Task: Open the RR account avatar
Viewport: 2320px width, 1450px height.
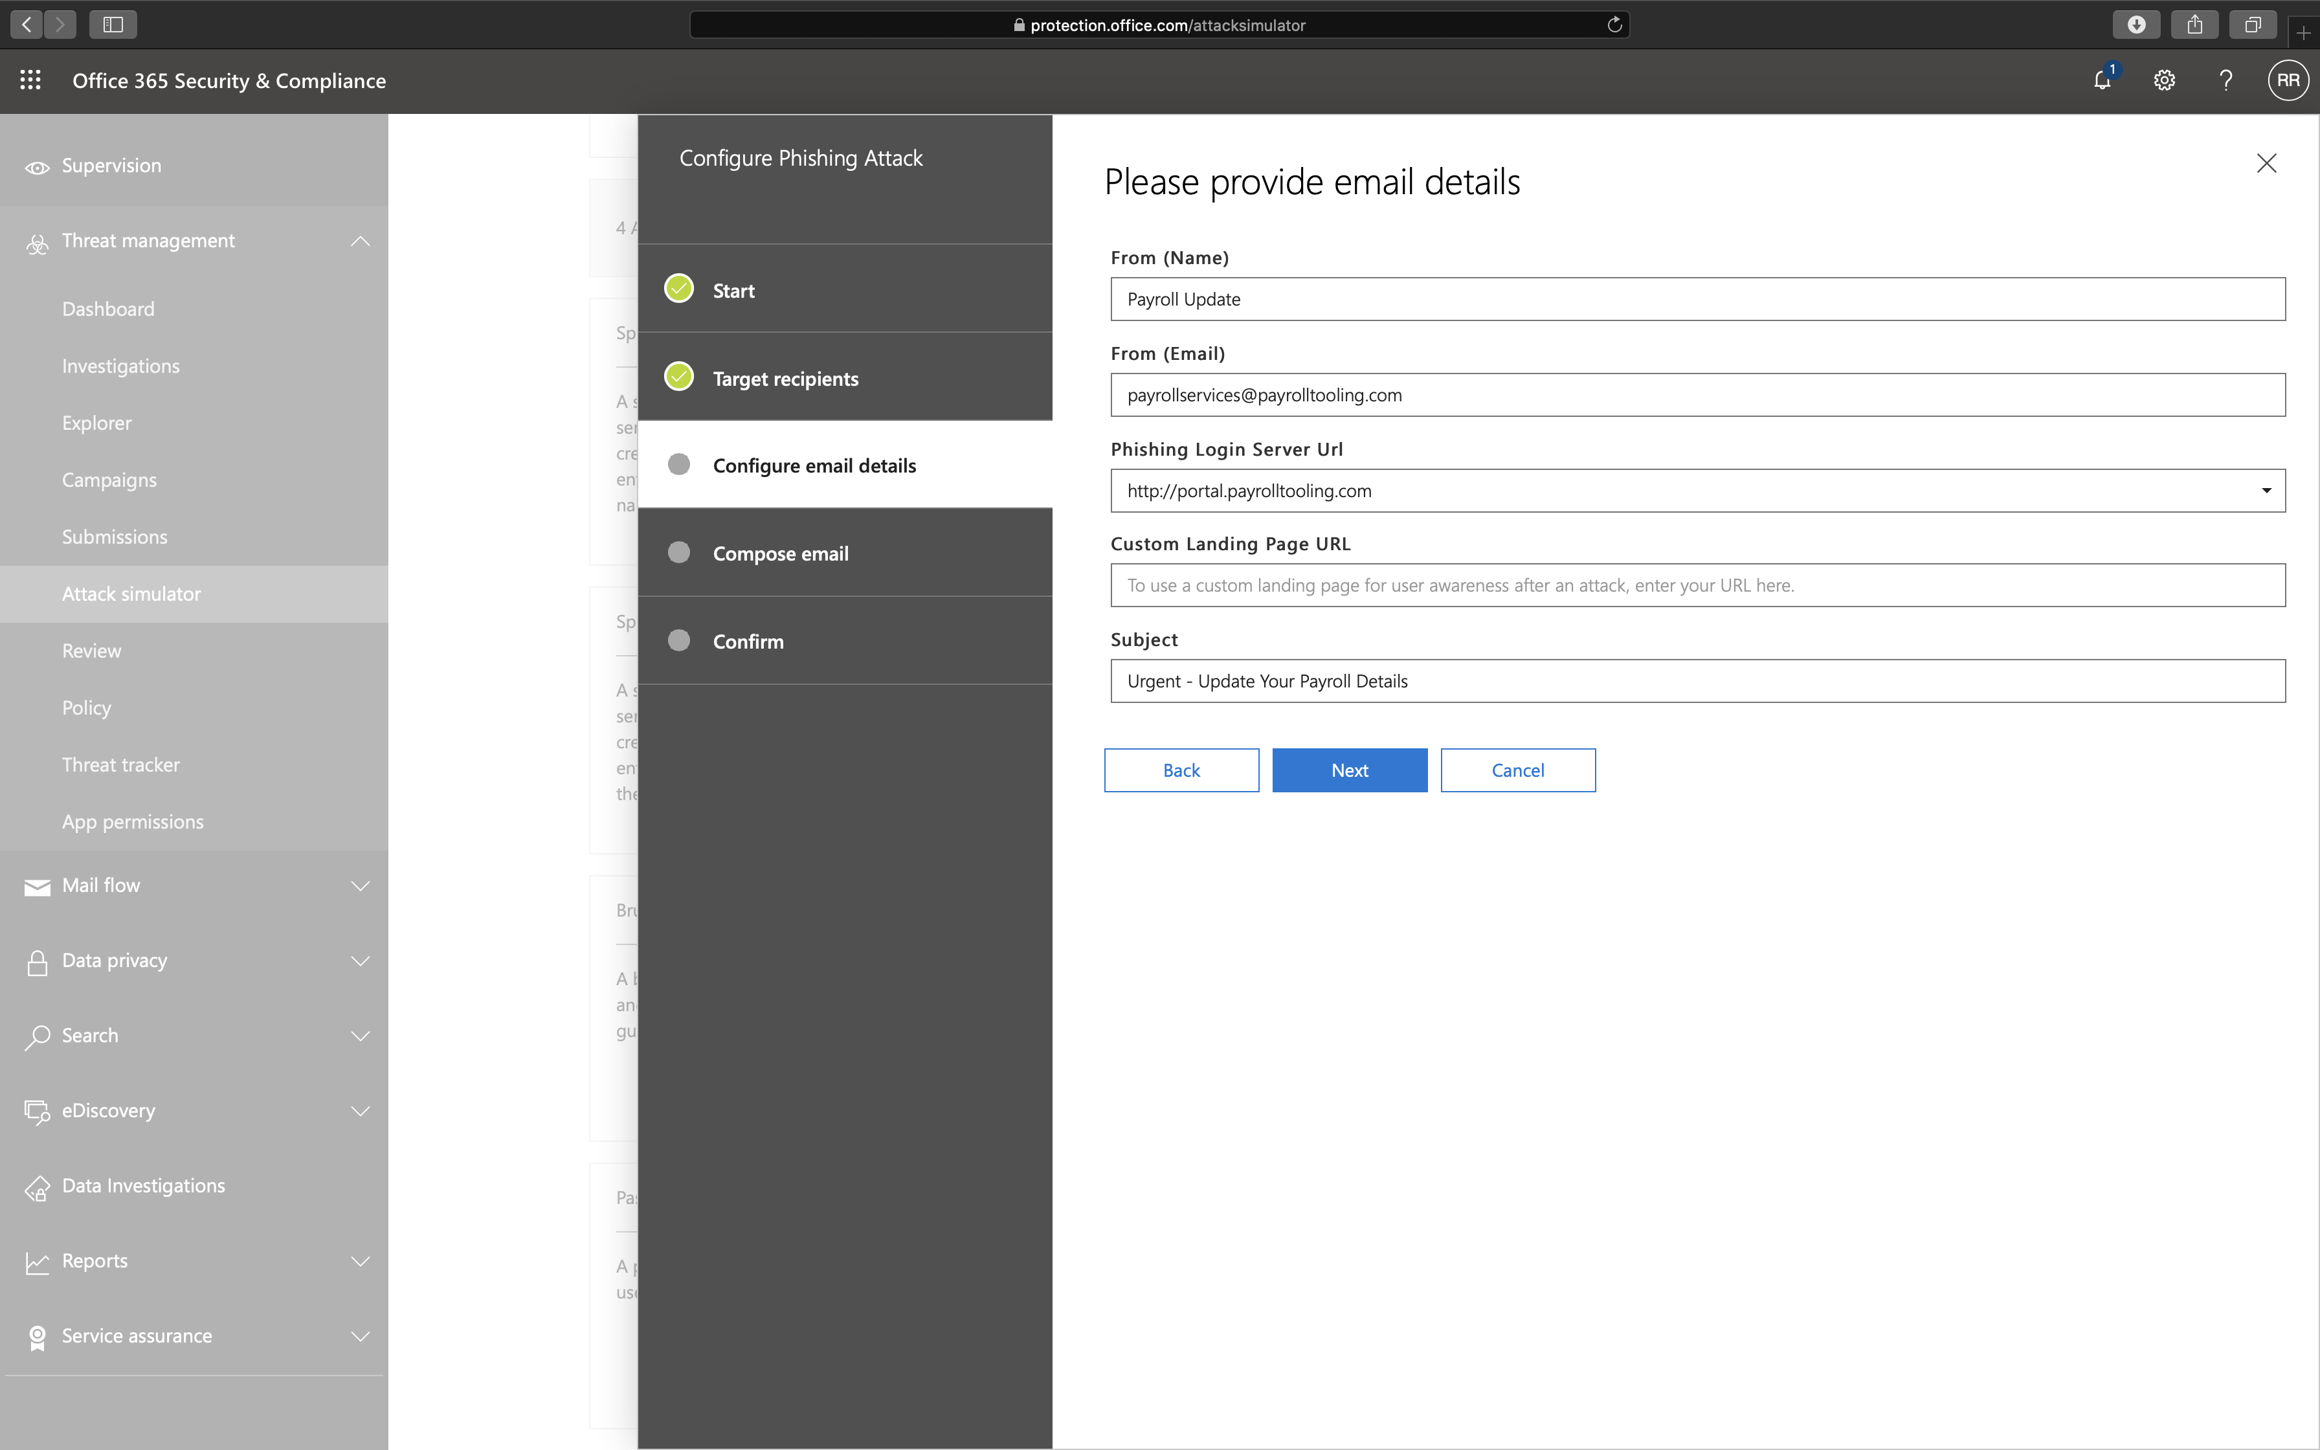Action: click(2288, 80)
